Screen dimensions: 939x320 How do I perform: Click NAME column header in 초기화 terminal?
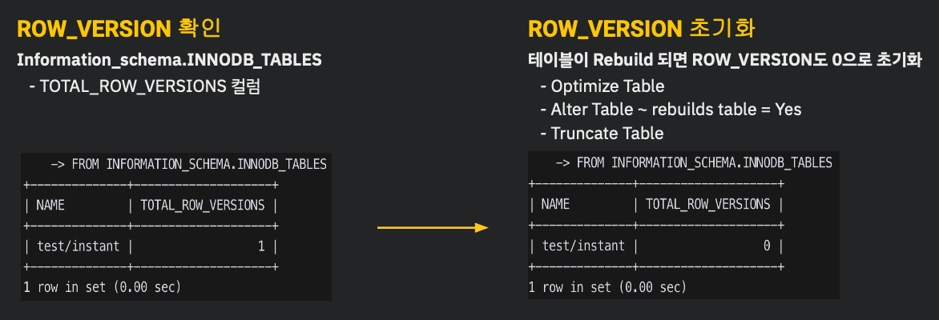coord(555,204)
